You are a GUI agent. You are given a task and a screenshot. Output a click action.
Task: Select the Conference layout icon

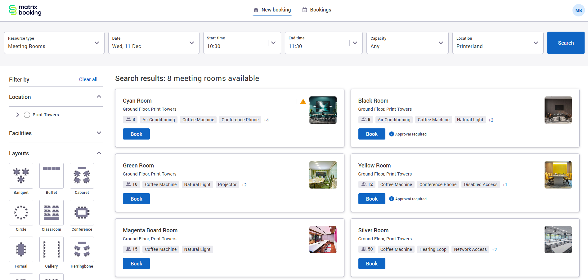point(82,212)
